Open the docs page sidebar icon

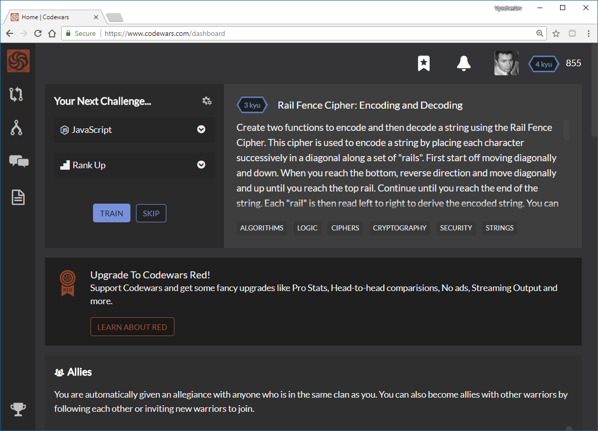click(x=18, y=198)
